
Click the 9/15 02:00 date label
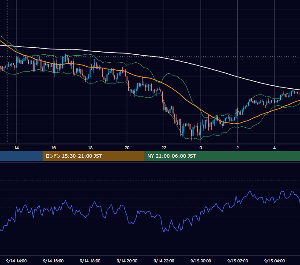[238, 261]
